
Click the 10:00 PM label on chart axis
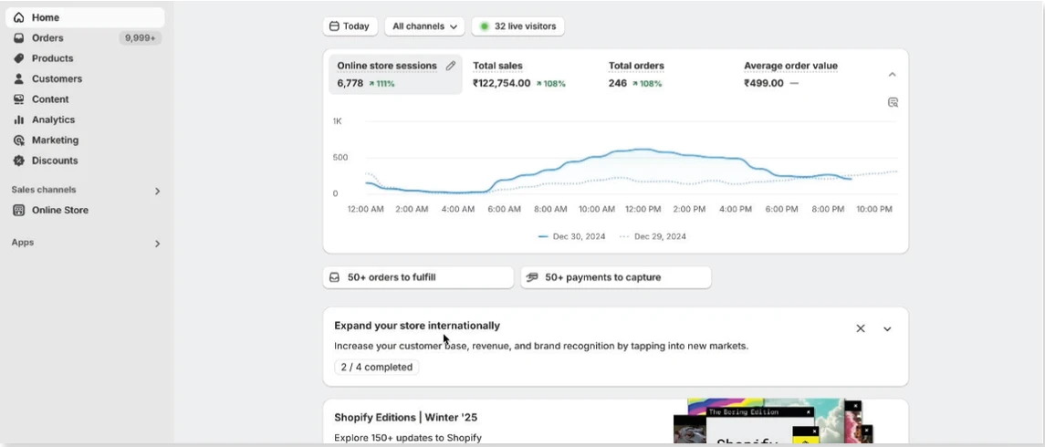pyautogui.click(x=874, y=209)
